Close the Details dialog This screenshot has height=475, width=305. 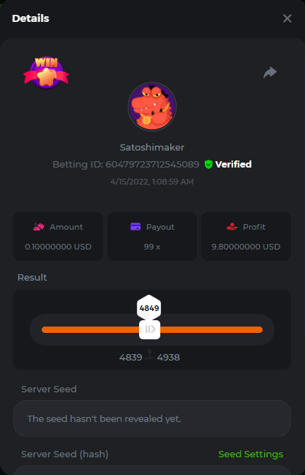287,18
